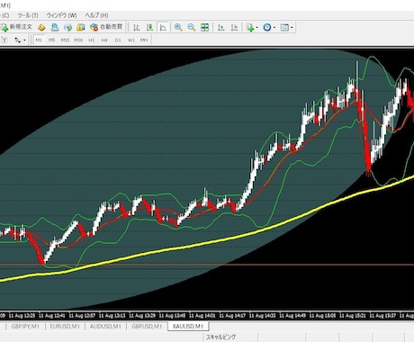This screenshot has height=342, width=414.
Task: Expand the arrows tool dropdown
Action: (x=24, y=40)
